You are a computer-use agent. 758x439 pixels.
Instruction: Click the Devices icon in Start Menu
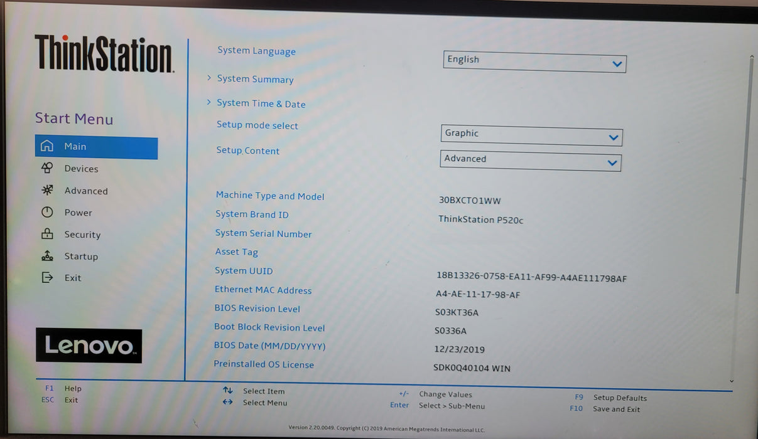[x=47, y=168]
